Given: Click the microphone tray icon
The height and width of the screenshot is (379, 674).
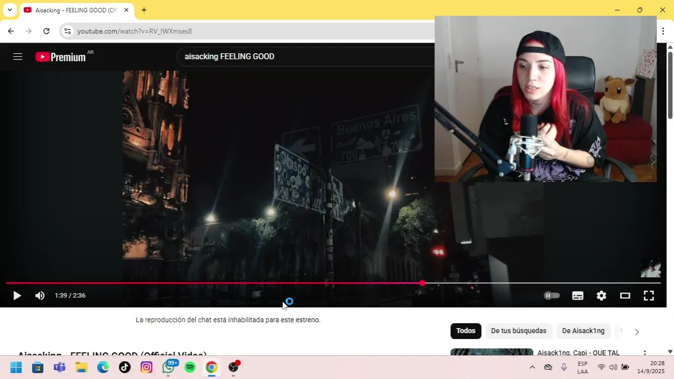Looking at the screenshot, I should click(x=564, y=367).
